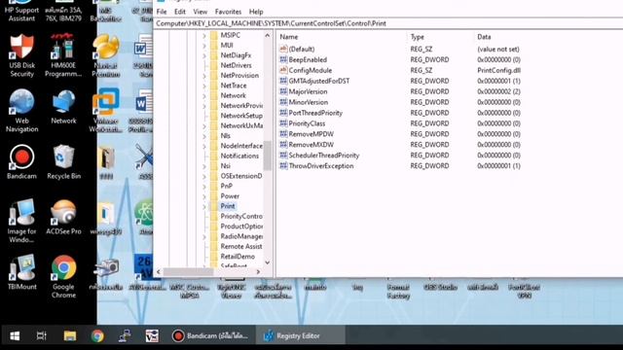Open the Favorites menu
This screenshot has width=623, height=350.
(228, 12)
